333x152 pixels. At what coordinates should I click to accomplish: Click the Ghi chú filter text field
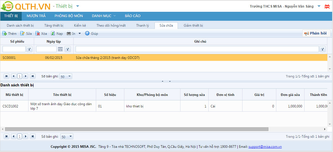pos(197,49)
